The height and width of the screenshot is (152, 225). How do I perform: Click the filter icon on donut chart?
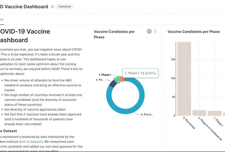click(149, 32)
